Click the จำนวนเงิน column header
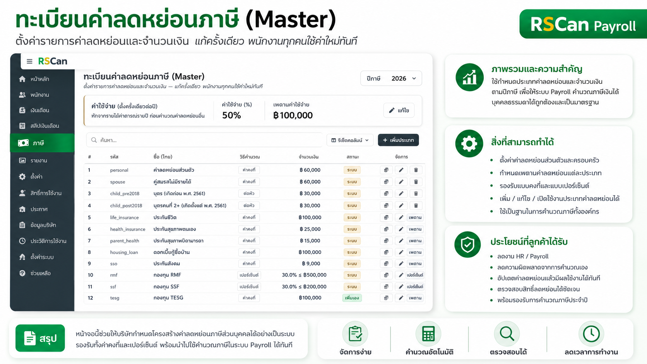 tap(308, 157)
